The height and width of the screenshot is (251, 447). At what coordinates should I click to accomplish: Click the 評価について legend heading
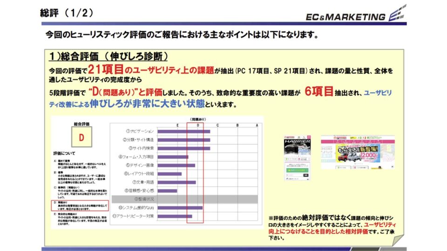pos(64,153)
